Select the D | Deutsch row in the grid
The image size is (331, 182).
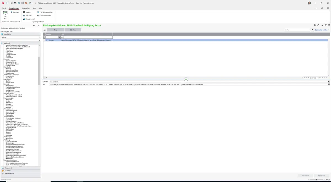coord(186,40)
